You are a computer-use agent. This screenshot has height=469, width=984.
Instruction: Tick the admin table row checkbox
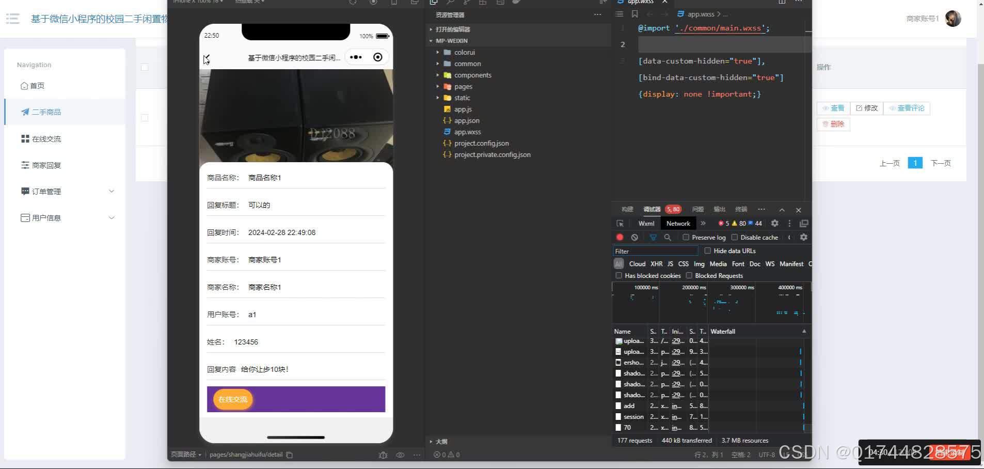pyautogui.click(x=145, y=118)
